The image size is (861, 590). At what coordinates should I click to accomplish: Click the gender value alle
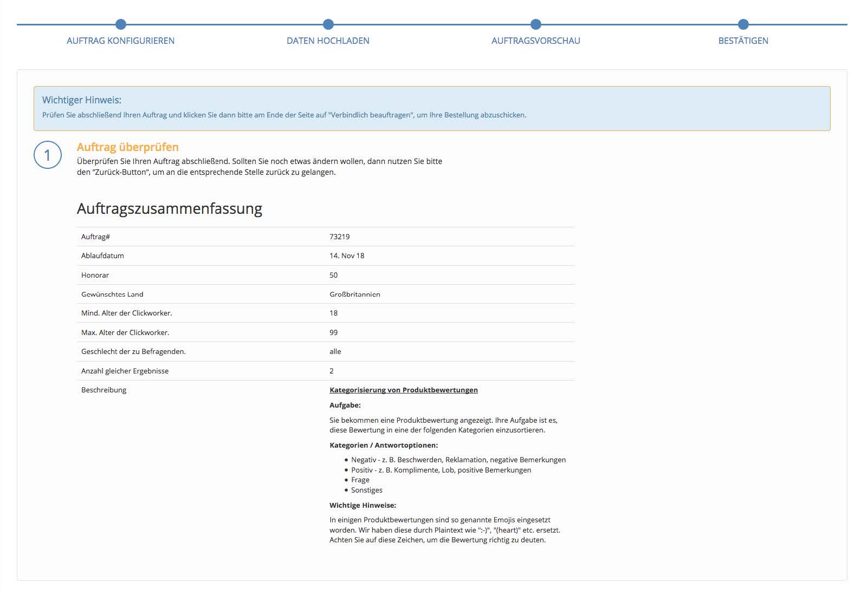[x=335, y=351]
